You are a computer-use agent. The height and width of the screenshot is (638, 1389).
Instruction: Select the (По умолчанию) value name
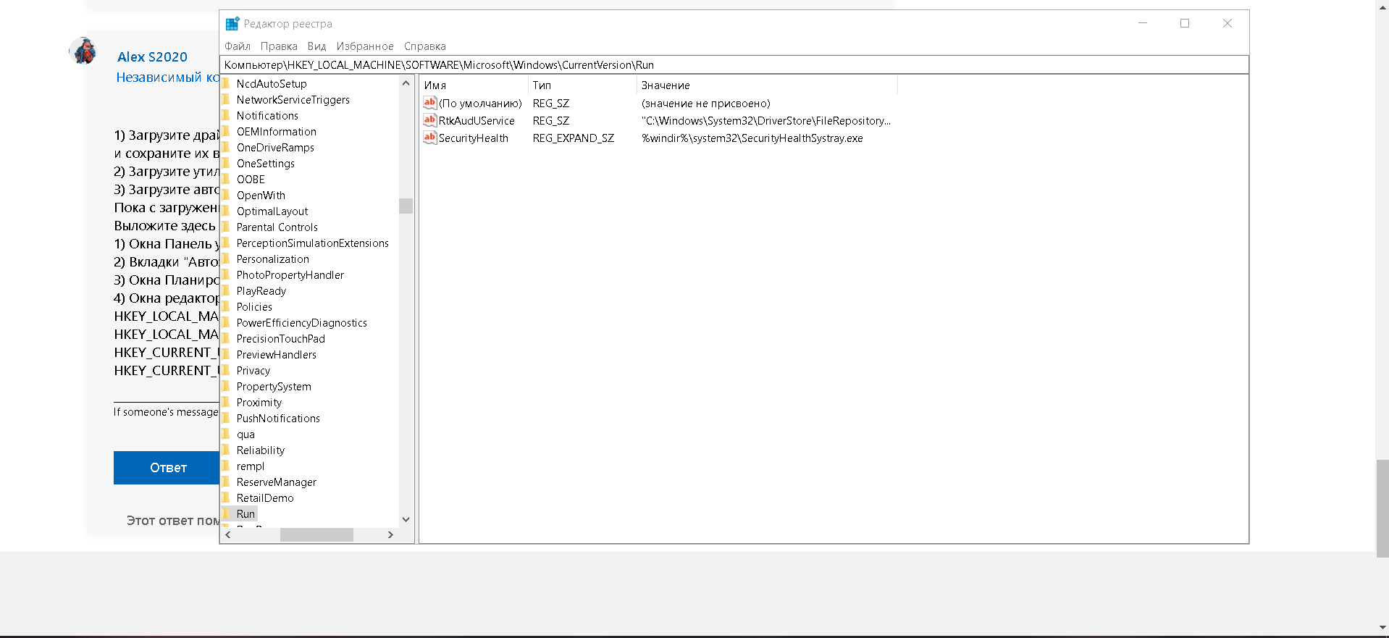click(480, 104)
